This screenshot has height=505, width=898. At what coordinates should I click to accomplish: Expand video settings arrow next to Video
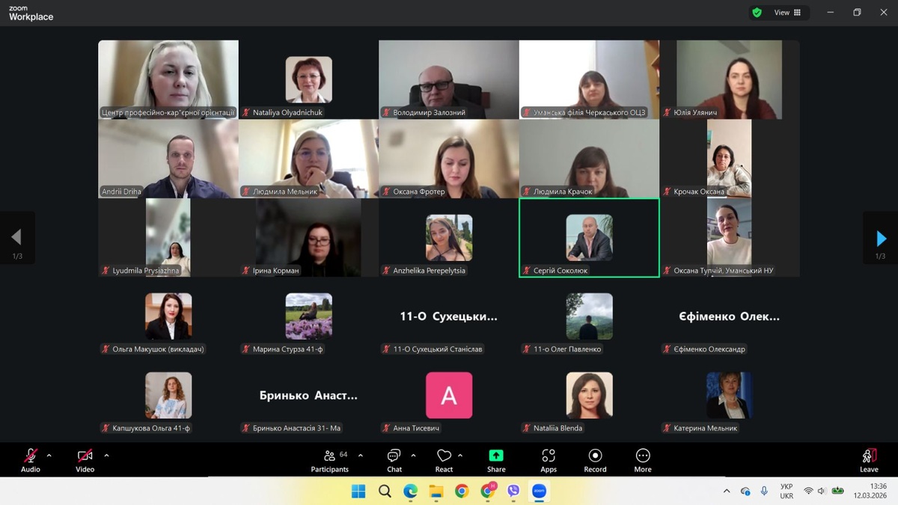[x=106, y=455]
